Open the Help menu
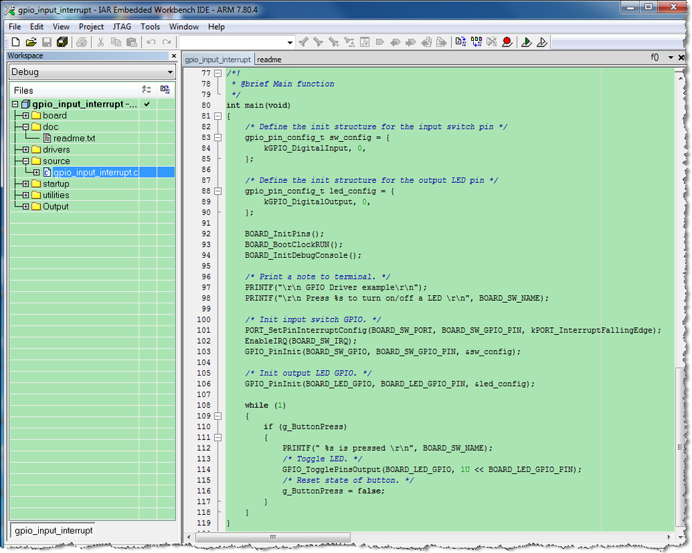 [216, 26]
